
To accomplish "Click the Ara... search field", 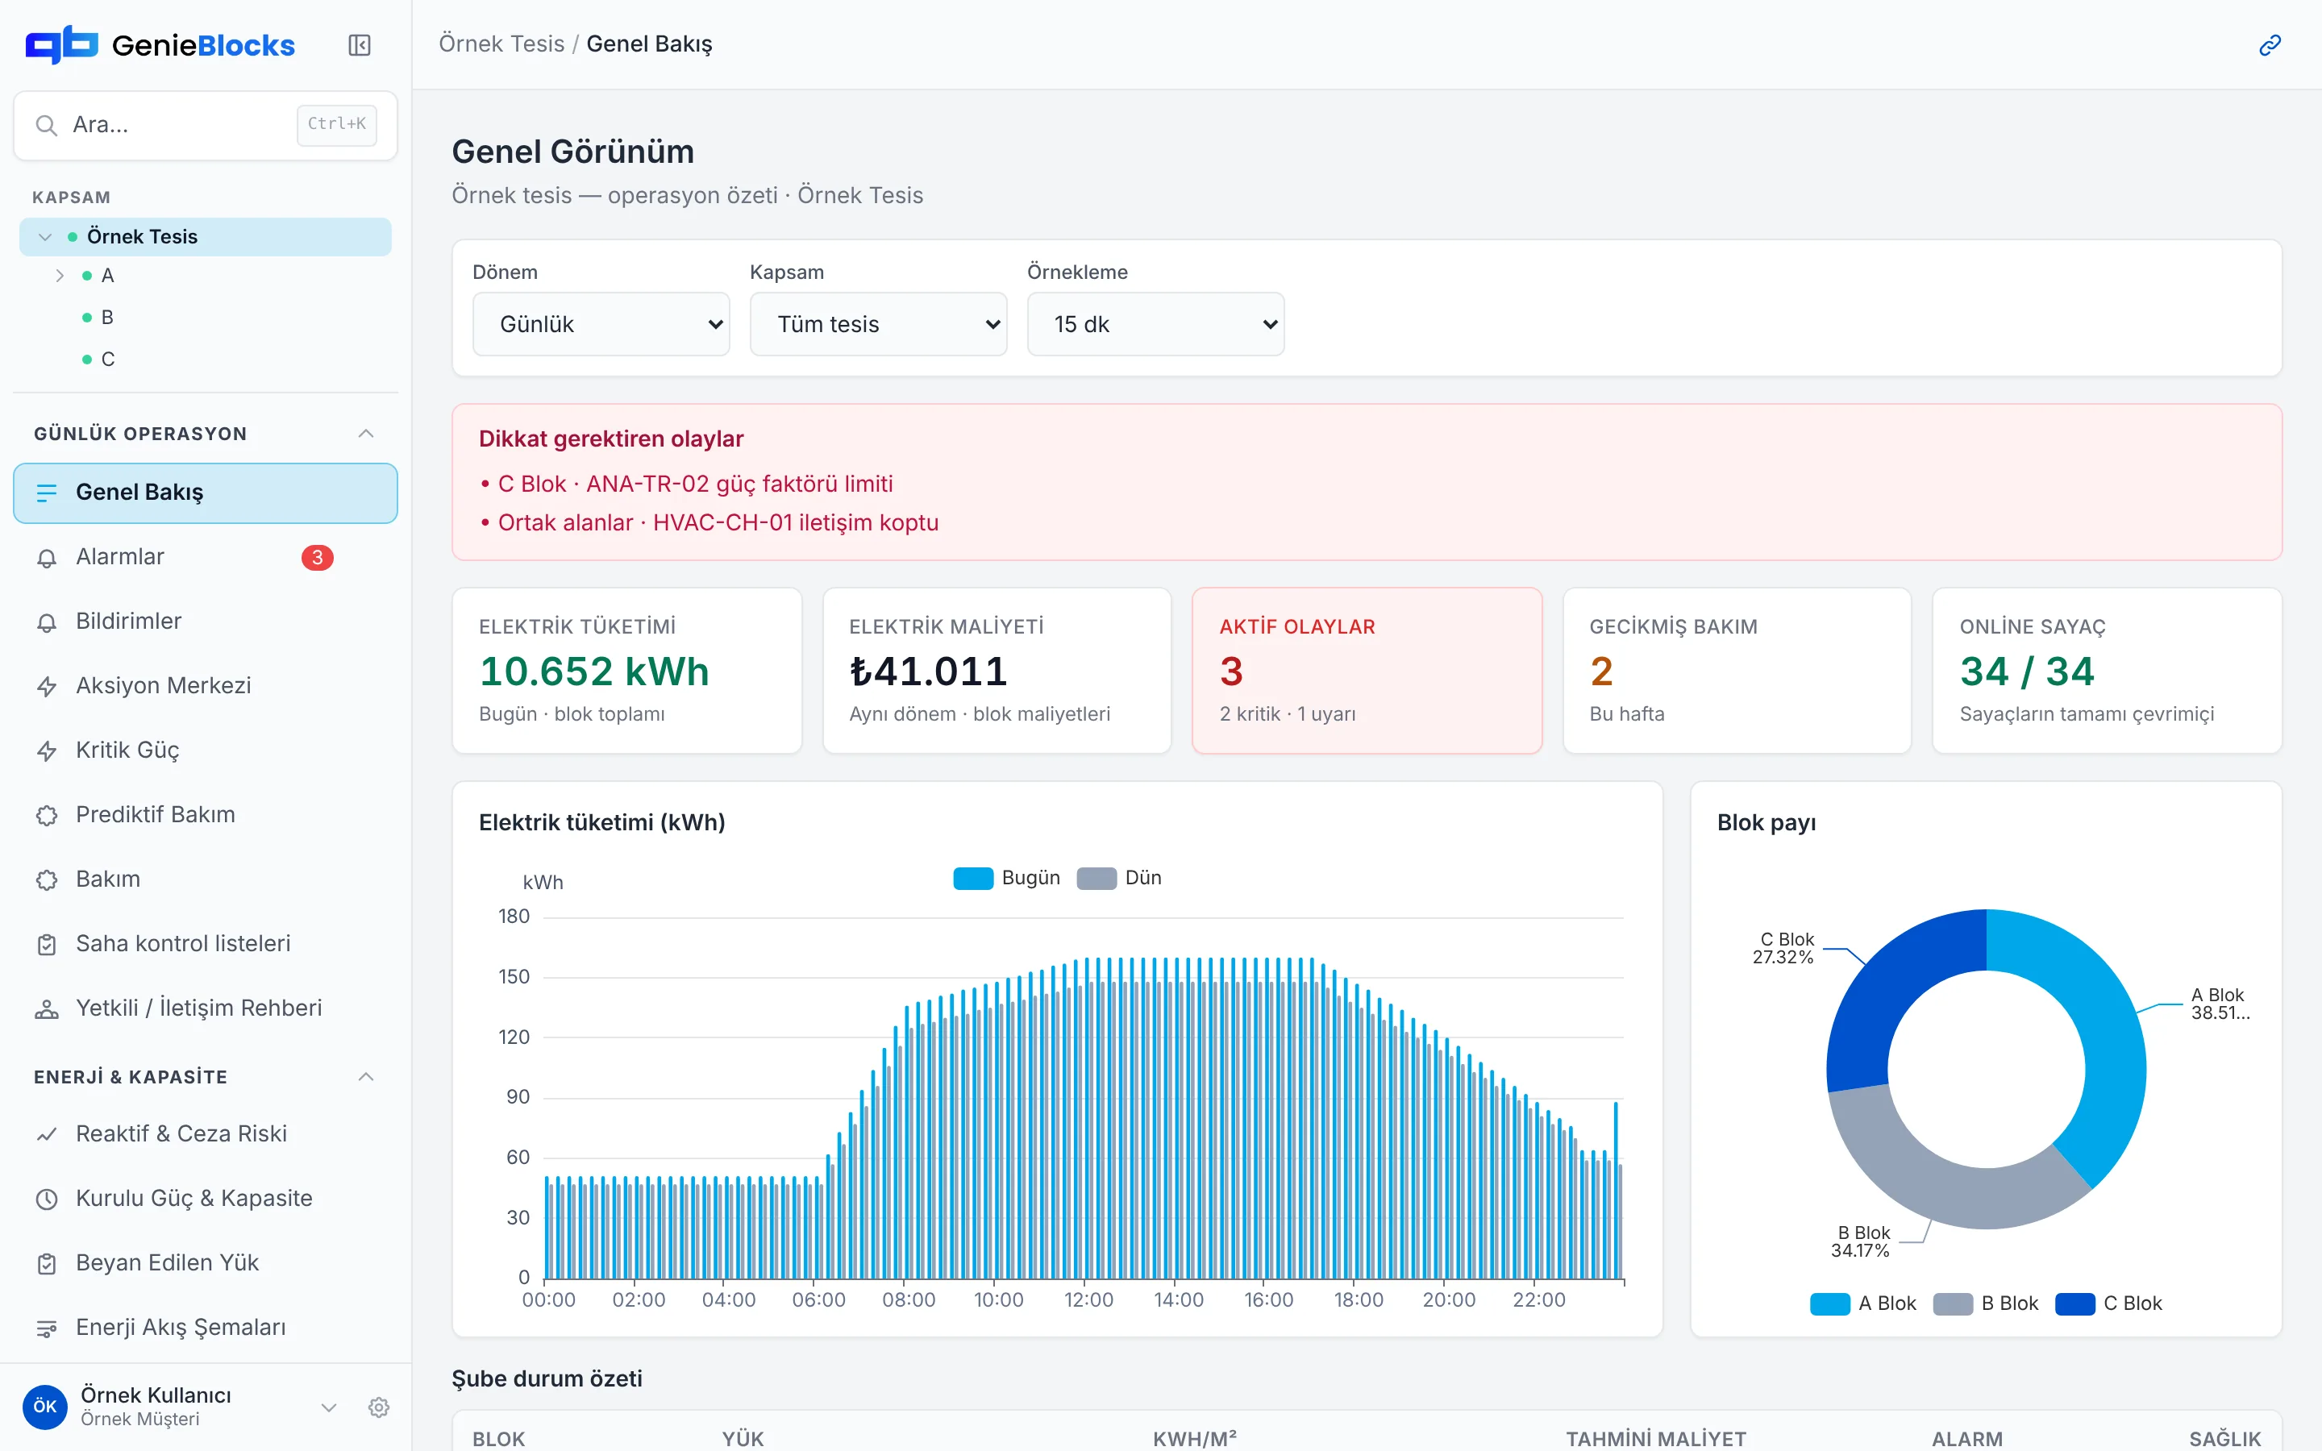I will pos(206,125).
